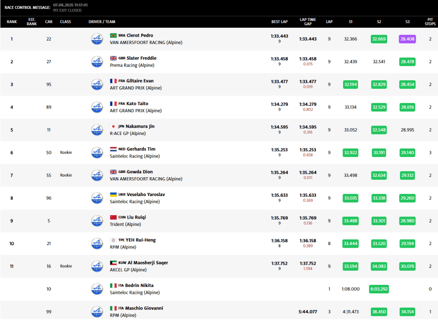Click team name Trident (Alpine)
Image resolution: width=438 pixels, height=325 pixels.
coord(125,224)
